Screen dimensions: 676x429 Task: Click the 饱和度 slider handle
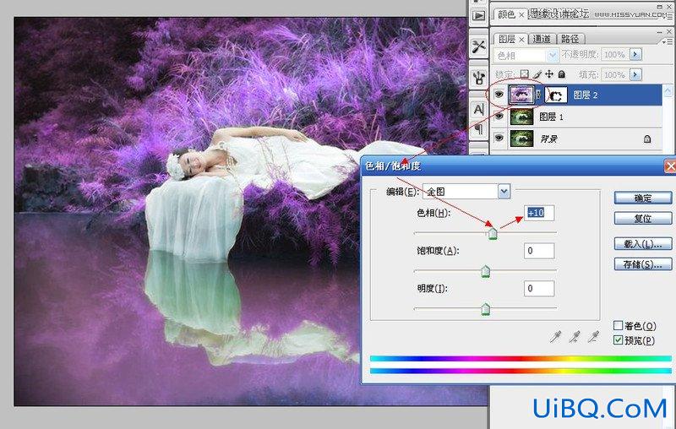click(x=485, y=271)
